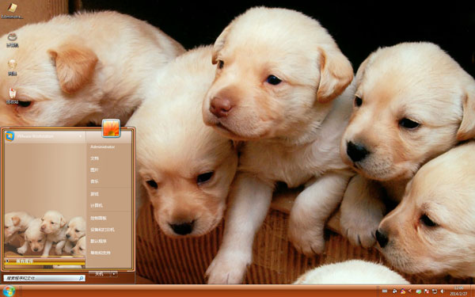The width and height of the screenshot is (475, 297).
Task: Click the green check tray icon
Action: click(x=419, y=291)
